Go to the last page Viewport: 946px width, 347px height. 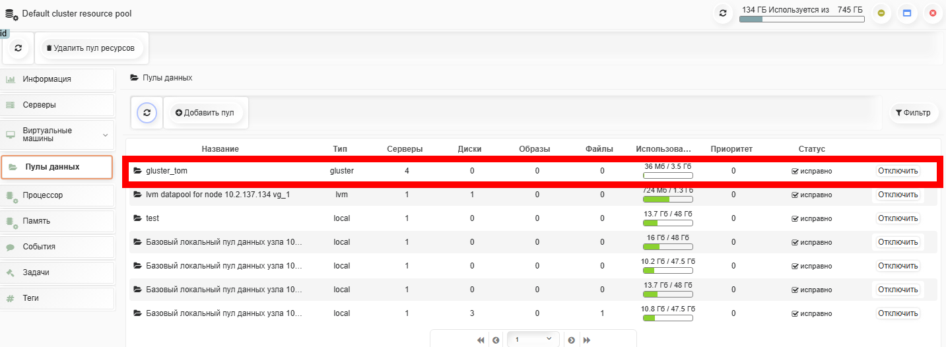586,340
